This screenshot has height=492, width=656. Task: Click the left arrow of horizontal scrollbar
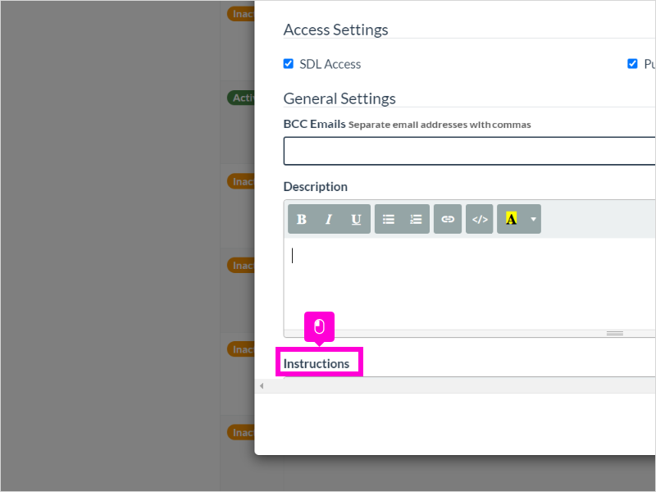tap(262, 385)
